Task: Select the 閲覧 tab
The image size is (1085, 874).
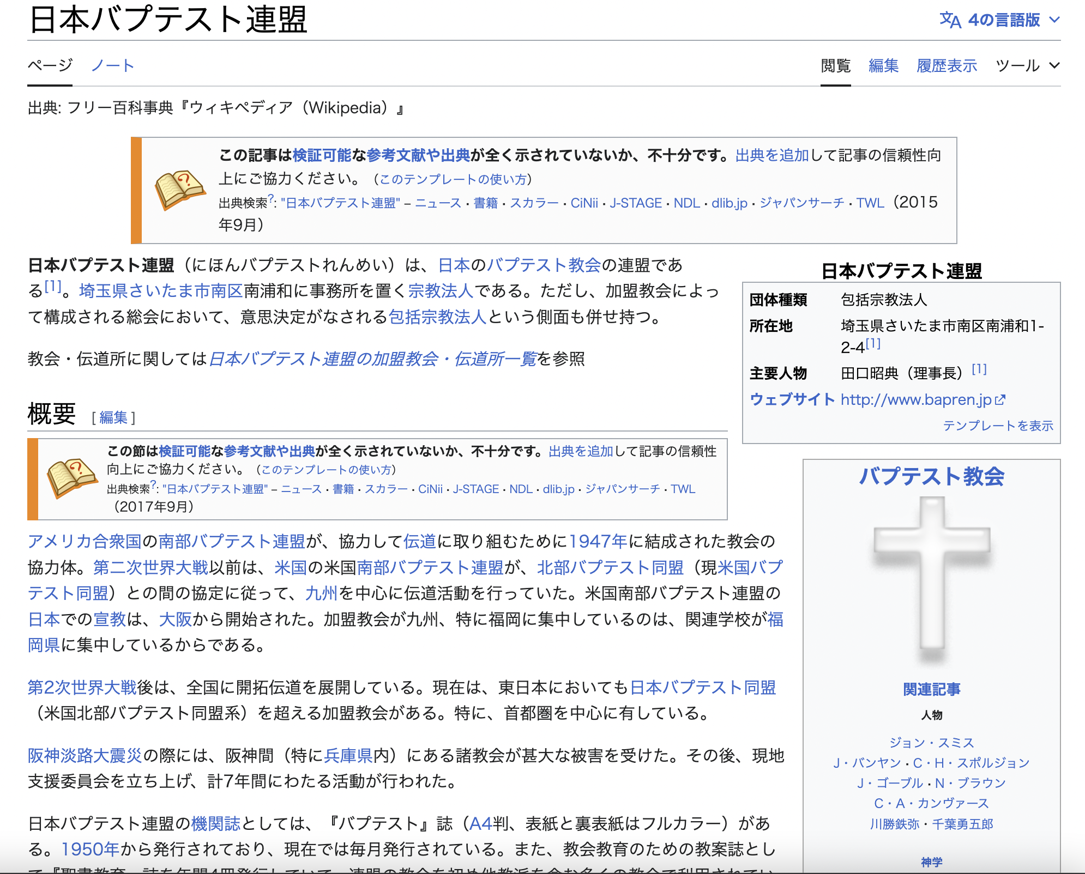Action: click(836, 66)
